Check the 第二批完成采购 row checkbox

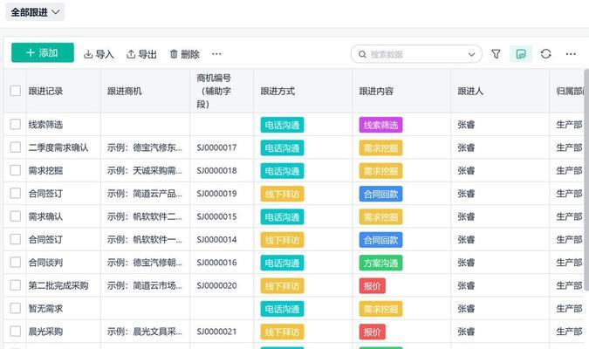[x=16, y=285]
